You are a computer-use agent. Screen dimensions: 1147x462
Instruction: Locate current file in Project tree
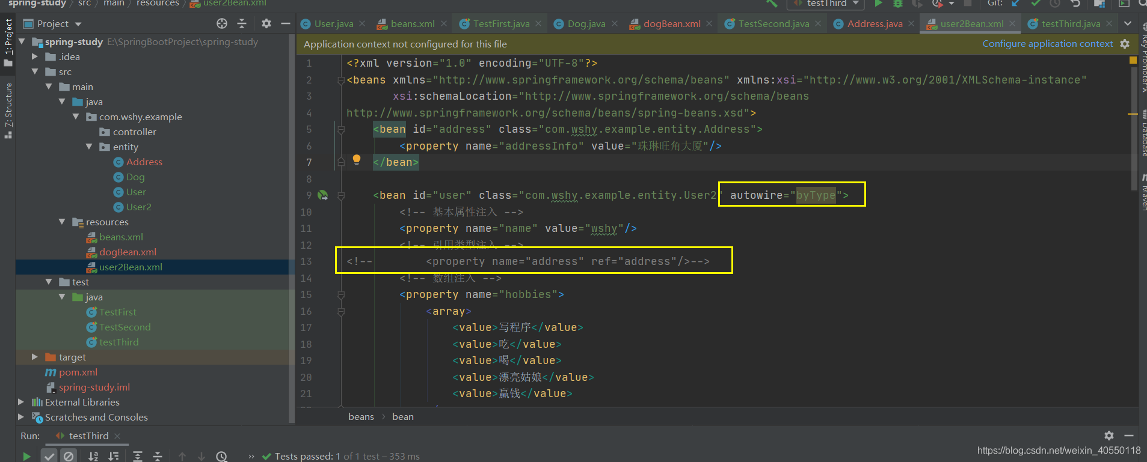(222, 23)
